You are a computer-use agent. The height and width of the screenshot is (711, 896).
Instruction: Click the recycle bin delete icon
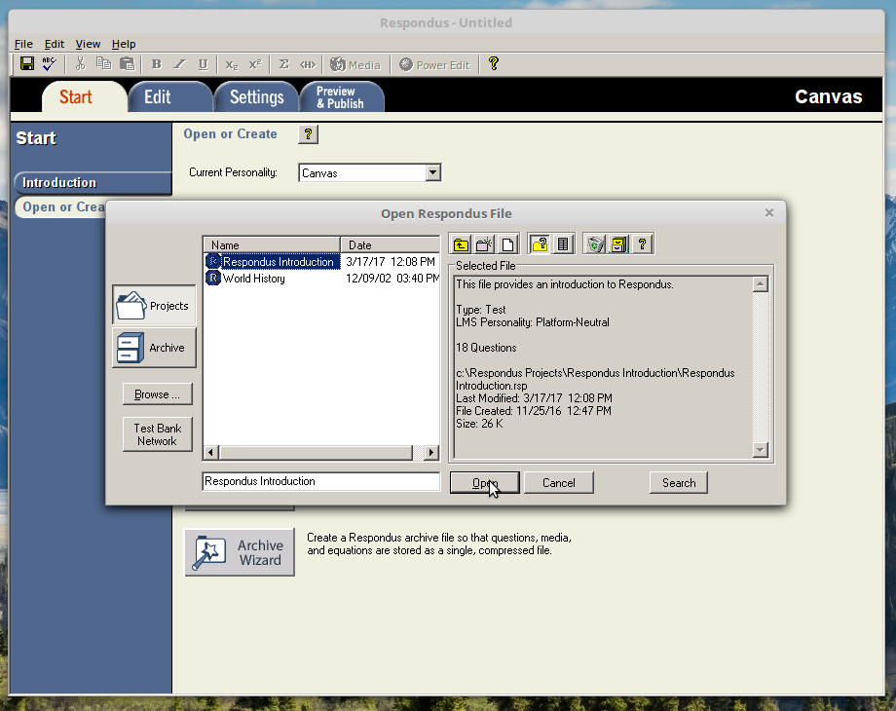pyautogui.click(x=595, y=244)
